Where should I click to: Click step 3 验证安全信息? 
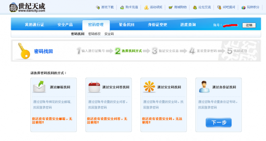(165, 51)
